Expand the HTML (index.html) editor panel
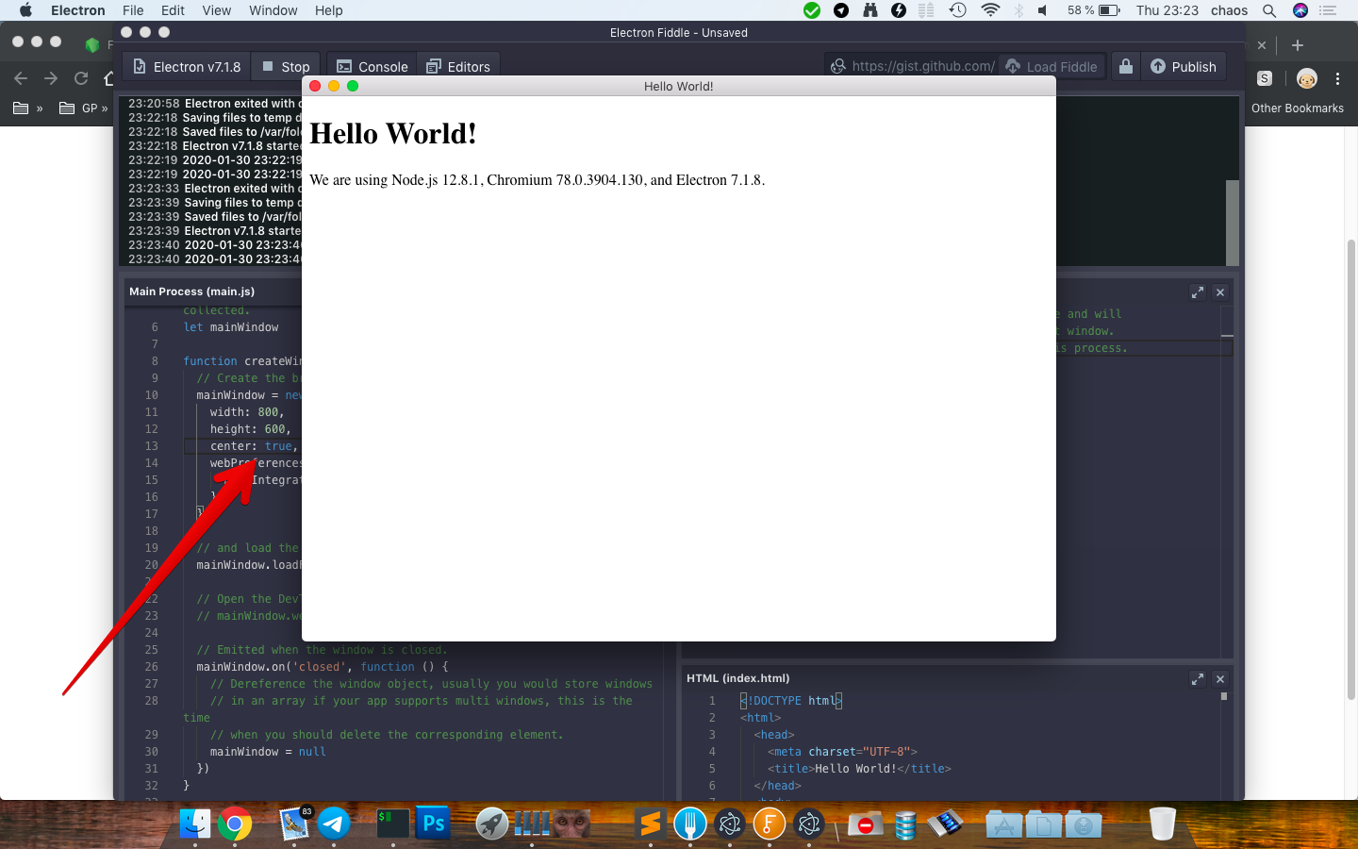1358x849 pixels. 1198,678
